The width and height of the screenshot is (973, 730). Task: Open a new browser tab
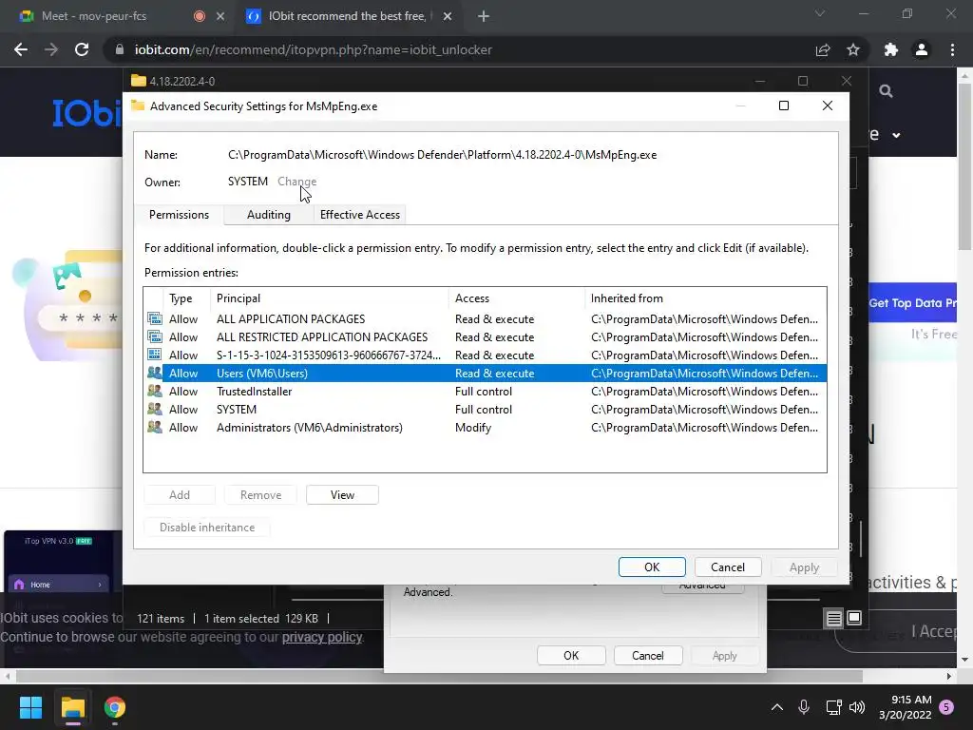click(x=484, y=16)
